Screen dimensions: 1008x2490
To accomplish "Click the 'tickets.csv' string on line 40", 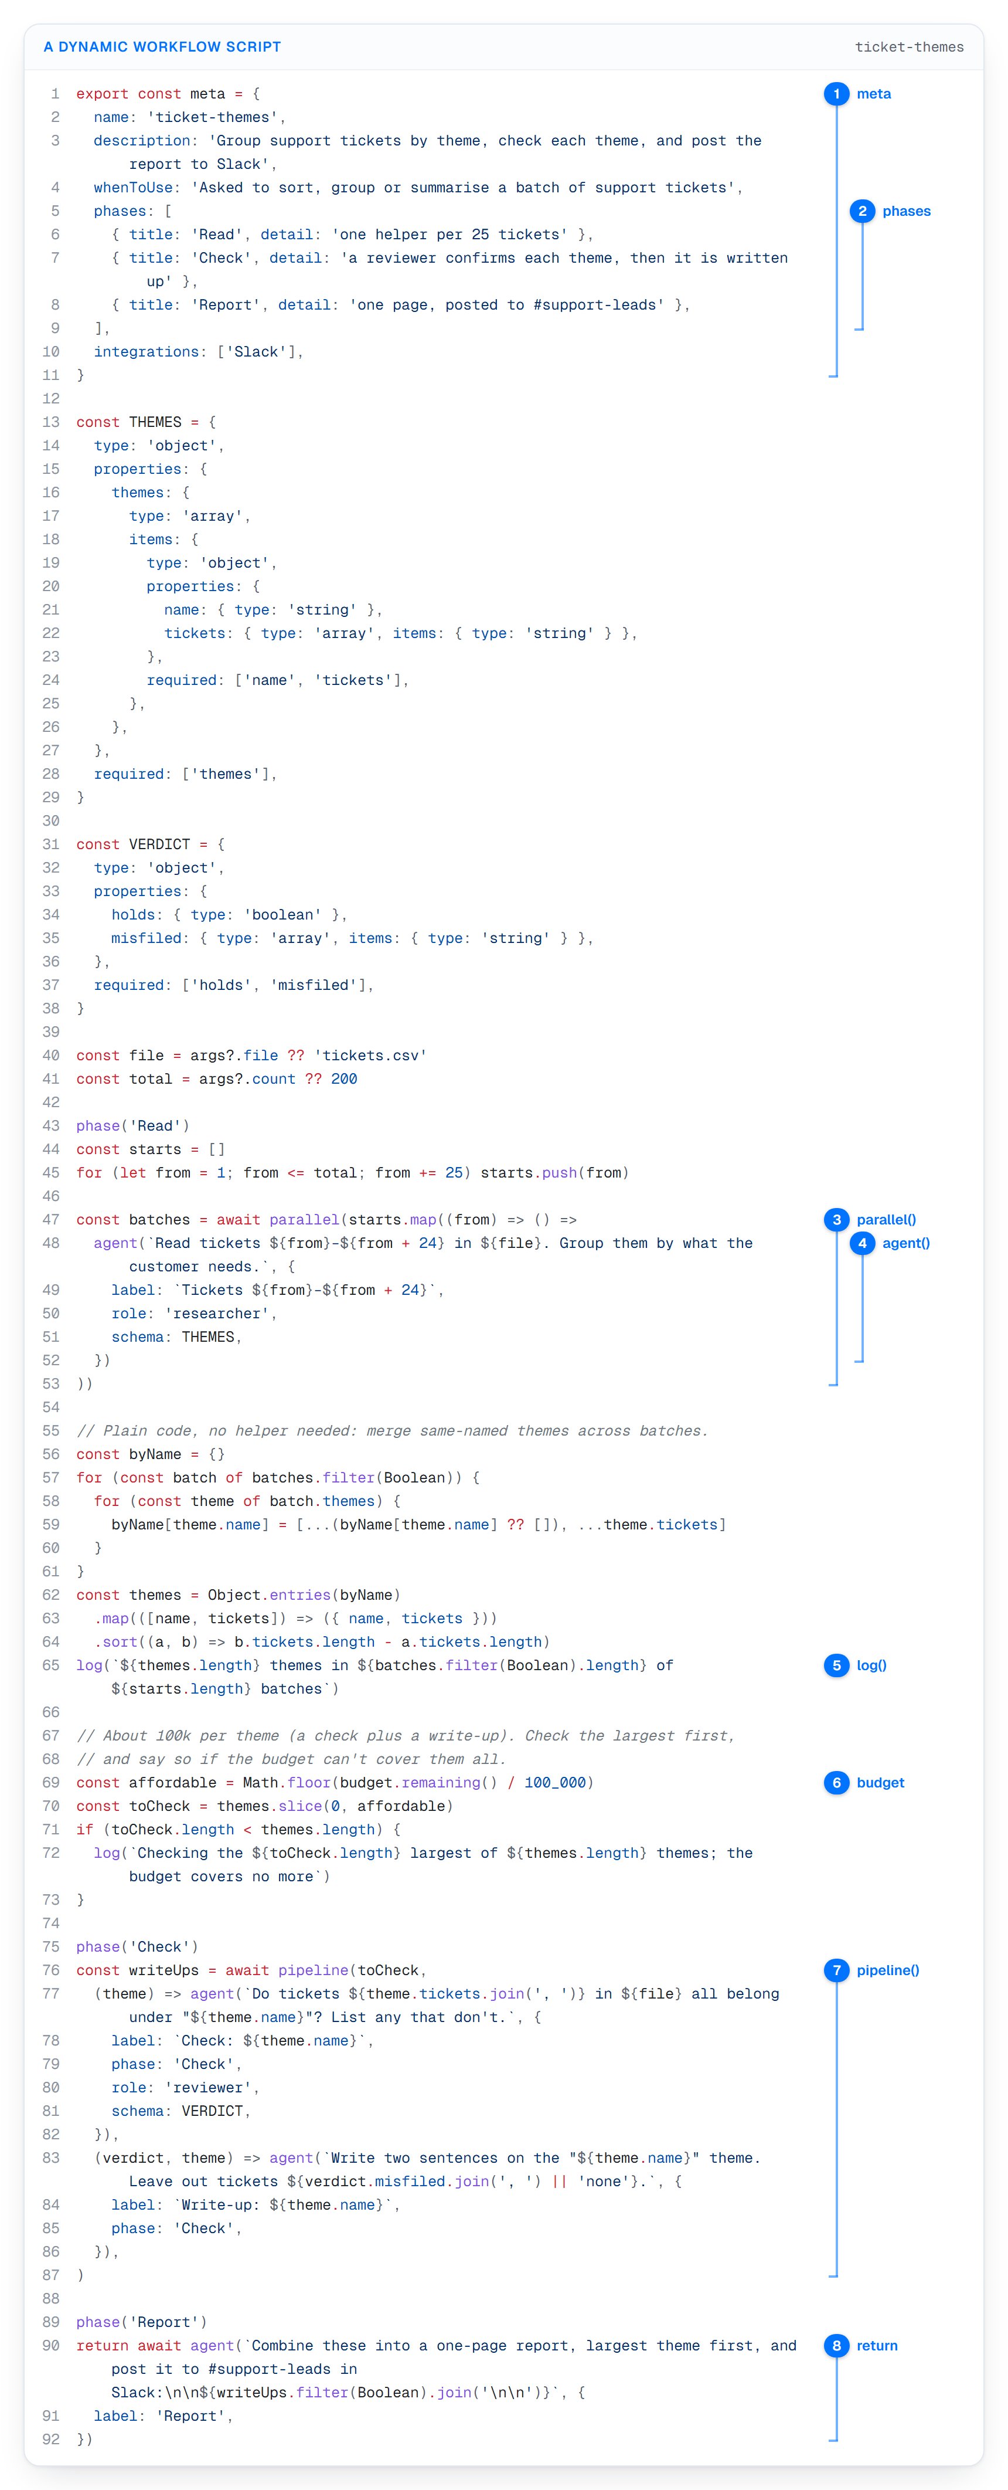I will pos(371,1056).
